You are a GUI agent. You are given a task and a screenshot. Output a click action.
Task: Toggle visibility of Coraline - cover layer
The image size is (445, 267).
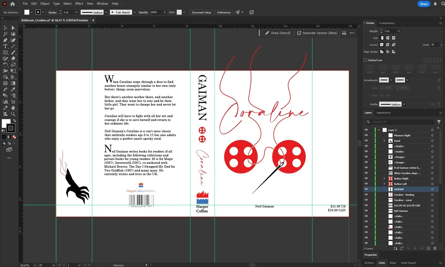coord(366,200)
